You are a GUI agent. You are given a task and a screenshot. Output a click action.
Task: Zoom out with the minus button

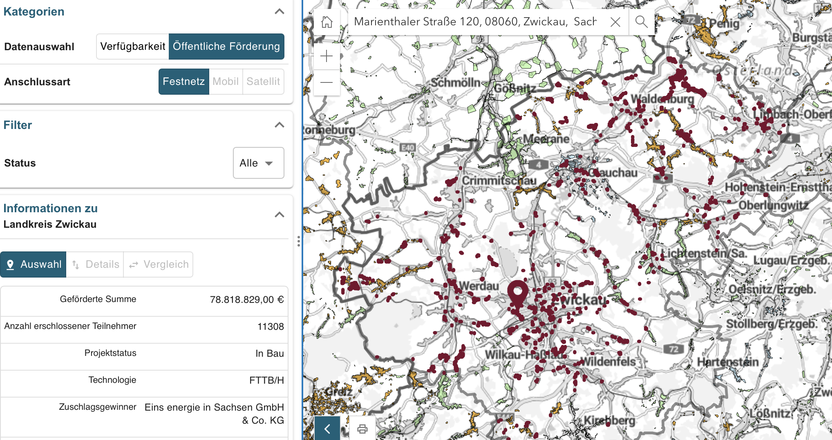click(x=327, y=82)
